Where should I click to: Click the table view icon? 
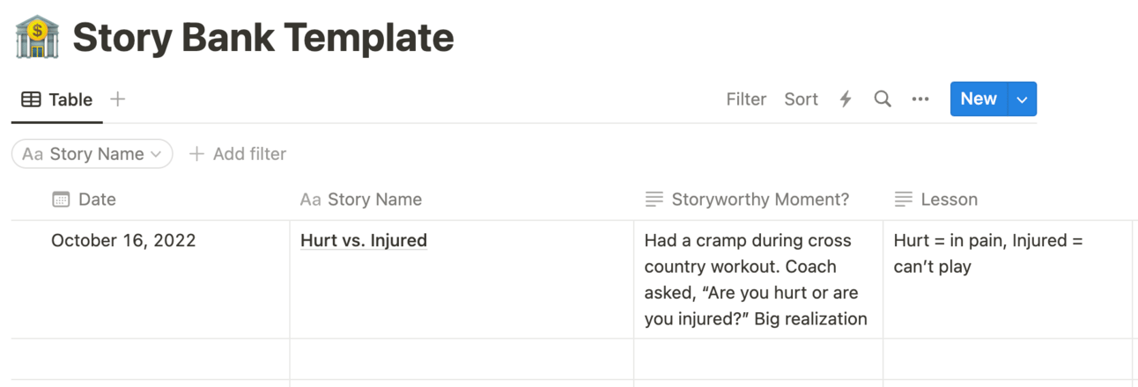pyautogui.click(x=31, y=99)
